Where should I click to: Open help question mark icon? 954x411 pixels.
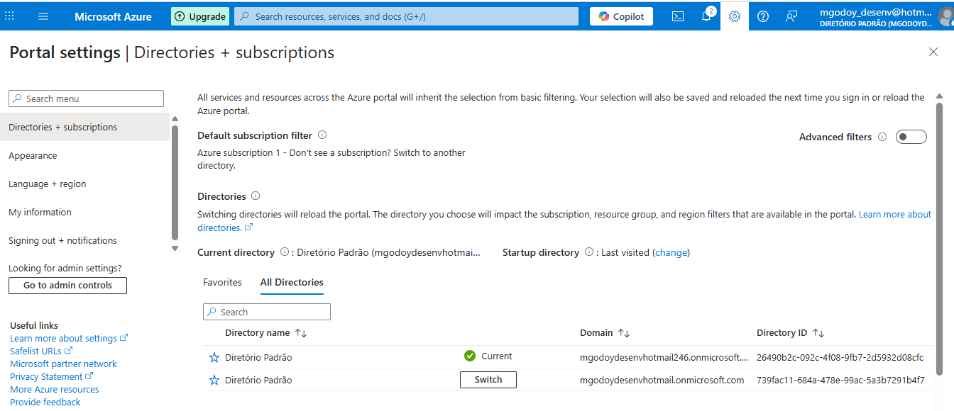pyautogui.click(x=763, y=16)
